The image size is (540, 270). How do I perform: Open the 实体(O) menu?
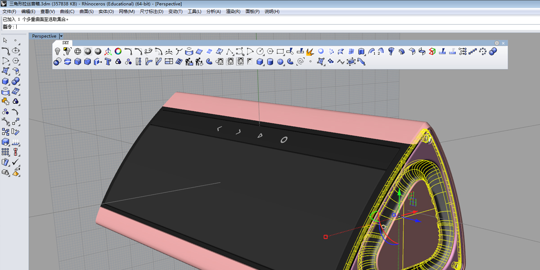click(106, 11)
